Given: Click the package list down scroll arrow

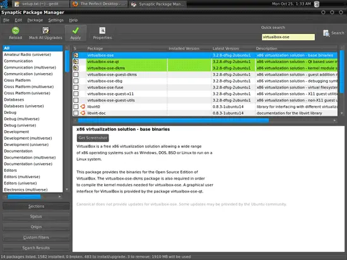Looking at the screenshot, I should point(342,113).
